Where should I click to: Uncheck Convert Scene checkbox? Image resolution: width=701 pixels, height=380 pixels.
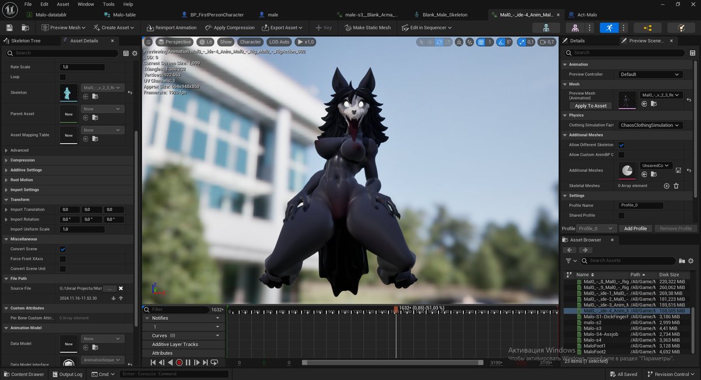(63, 249)
